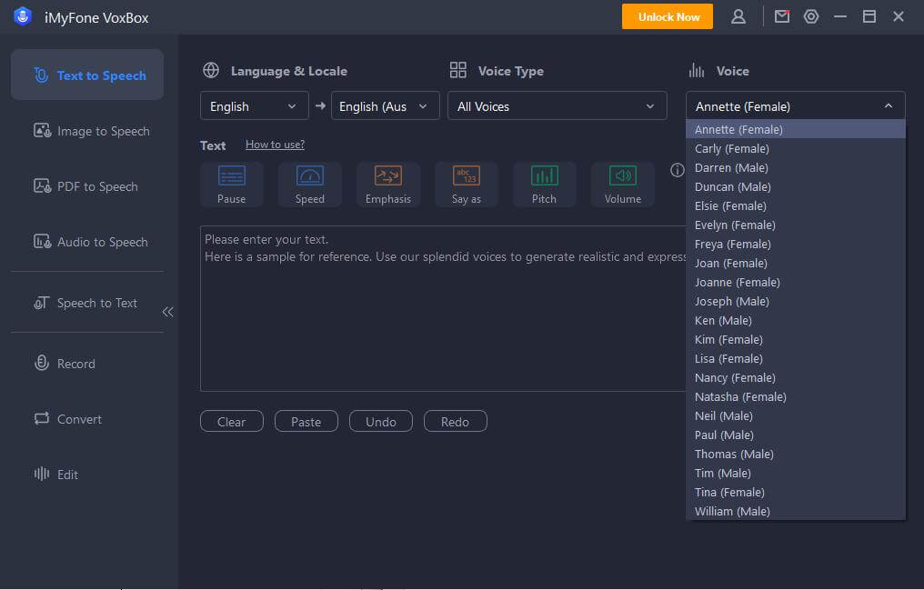
Task: Choose Evelyn (Female) voice
Action: [796, 225]
